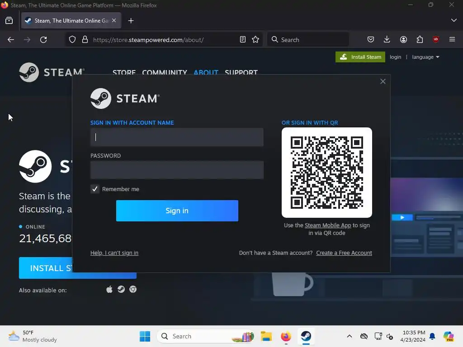The height and width of the screenshot is (347, 463).
Task: Click the Firefox taskbar icon
Action: click(x=286, y=336)
